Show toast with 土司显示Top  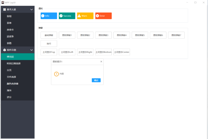pos(49,52)
